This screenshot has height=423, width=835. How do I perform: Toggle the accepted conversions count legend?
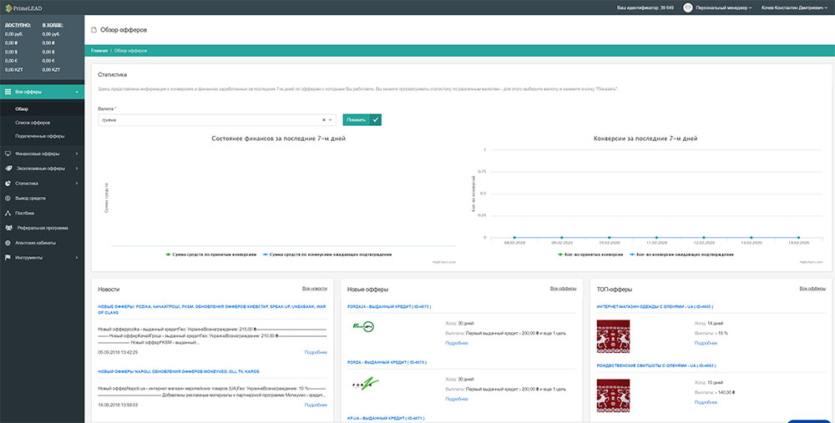pyautogui.click(x=590, y=254)
